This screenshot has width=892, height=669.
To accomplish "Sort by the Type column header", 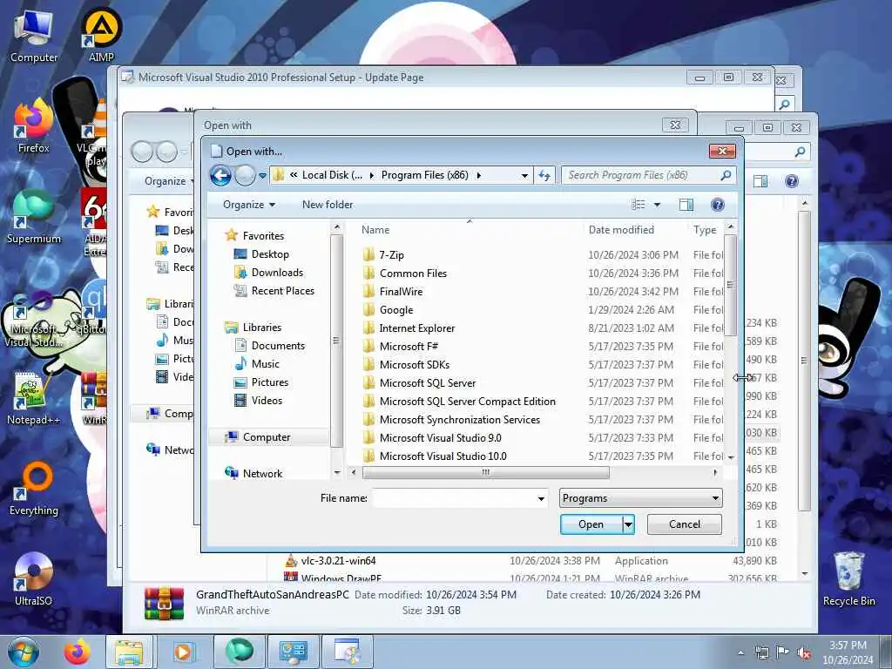I will (x=704, y=230).
